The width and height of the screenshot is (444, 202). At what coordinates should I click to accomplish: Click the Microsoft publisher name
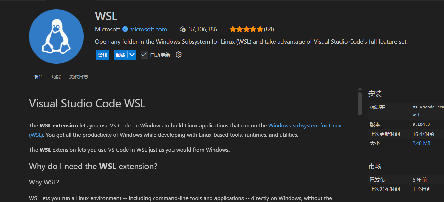[x=107, y=29]
